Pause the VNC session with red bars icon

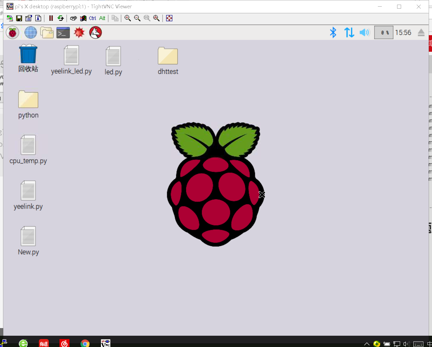[x=51, y=18]
